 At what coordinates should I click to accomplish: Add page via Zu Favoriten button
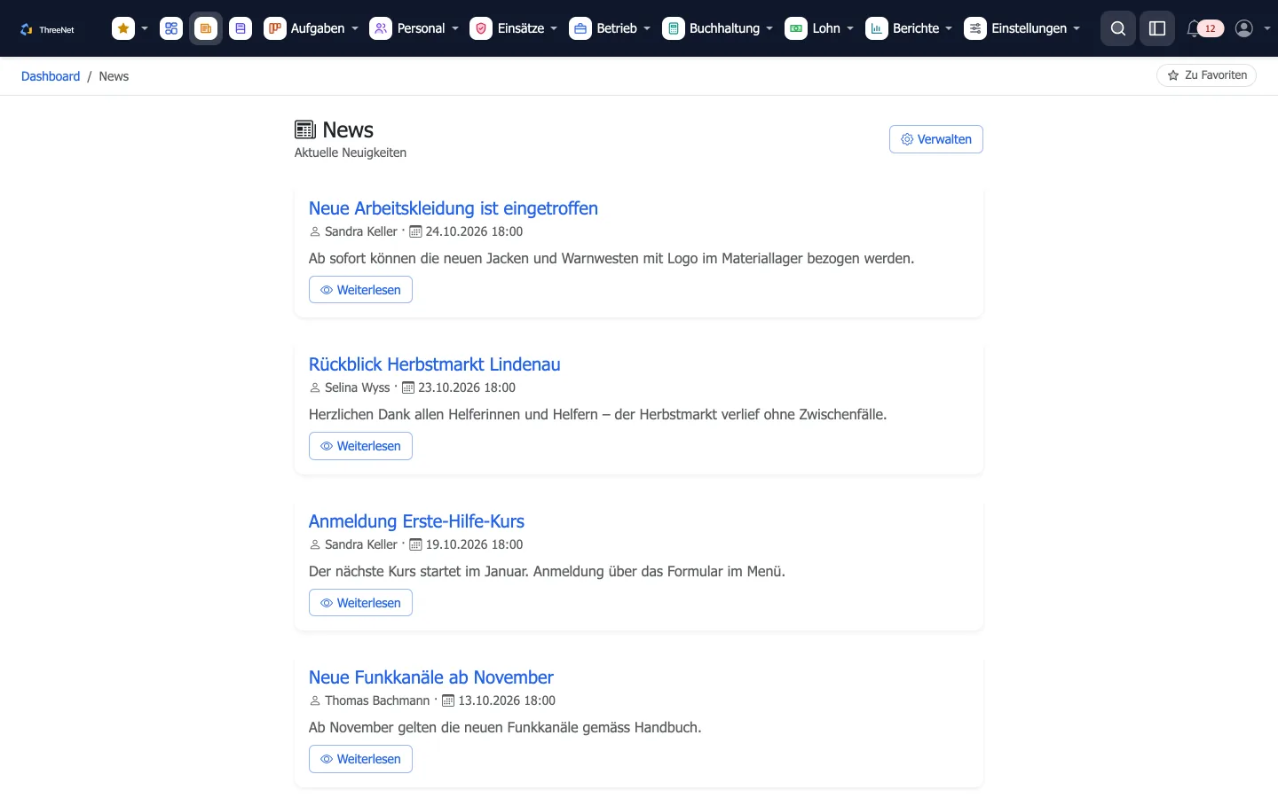1206,75
